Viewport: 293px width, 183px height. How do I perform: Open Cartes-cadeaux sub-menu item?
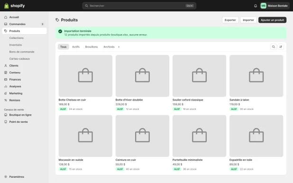click(x=19, y=59)
